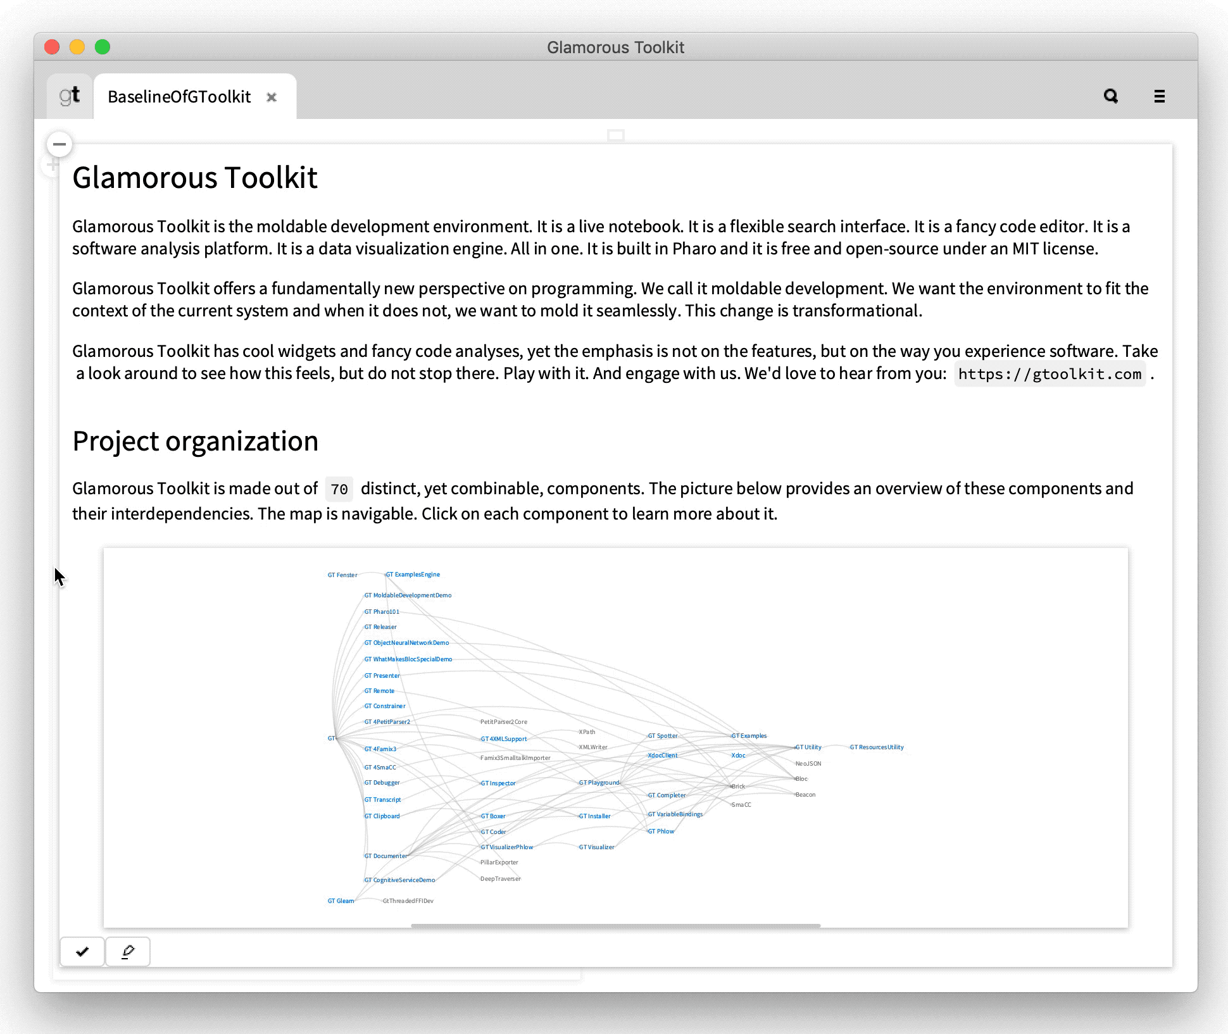
Task: Select the GT ResourcesUtility node
Action: click(877, 747)
